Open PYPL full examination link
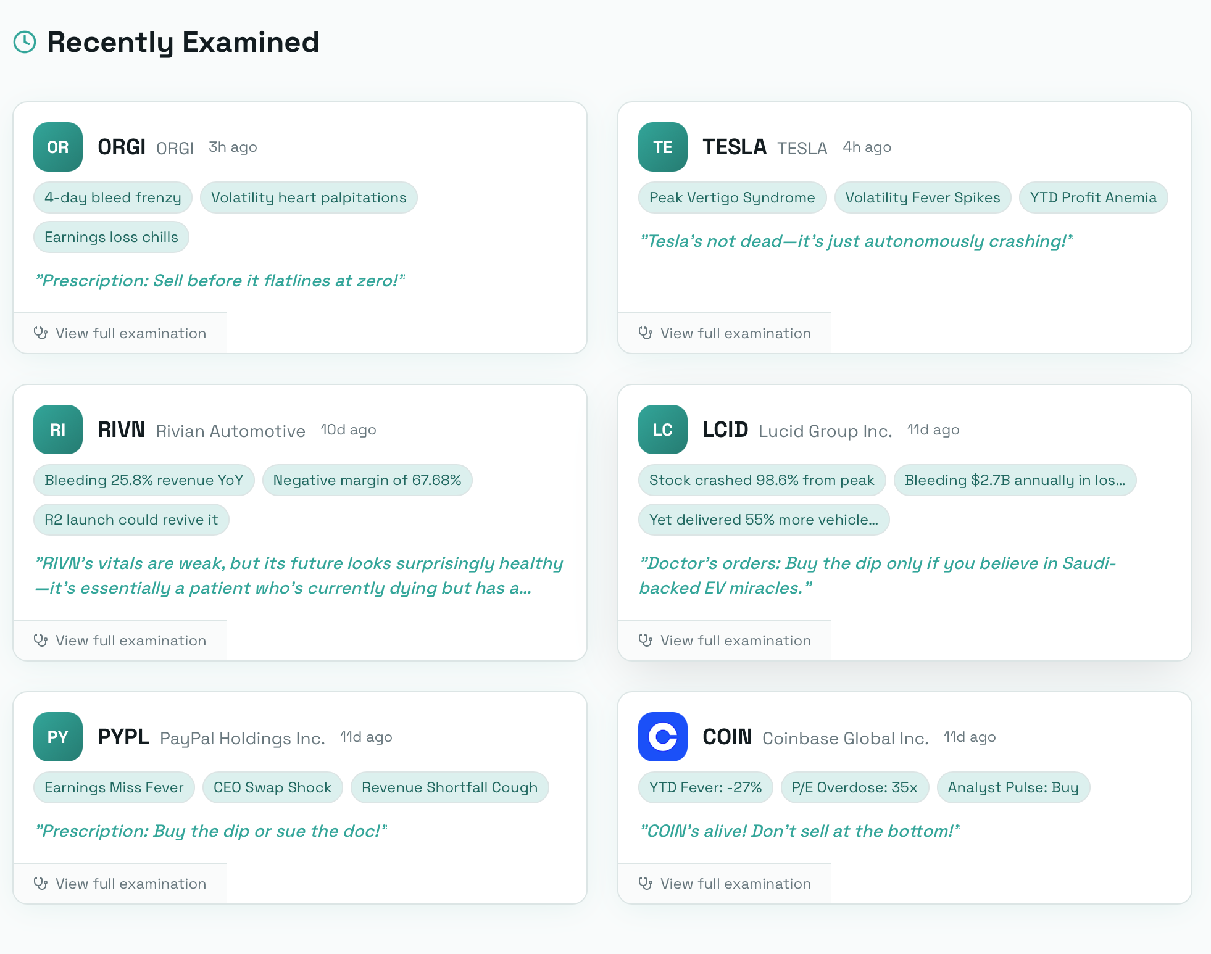This screenshot has height=954, width=1211. [130, 884]
